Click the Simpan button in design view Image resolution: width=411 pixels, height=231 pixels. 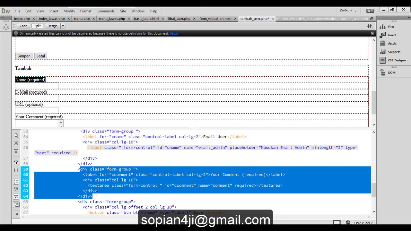pos(24,56)
